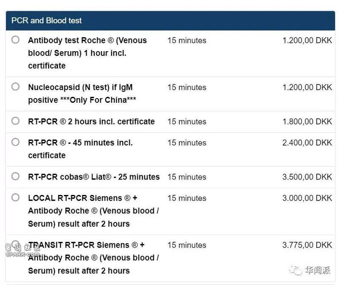Click LOCAL RT-PCR Siemens label text
Image resolution: width=341 pixels, height=285 pixels.
pyautogui.click(x=93, y=211)
